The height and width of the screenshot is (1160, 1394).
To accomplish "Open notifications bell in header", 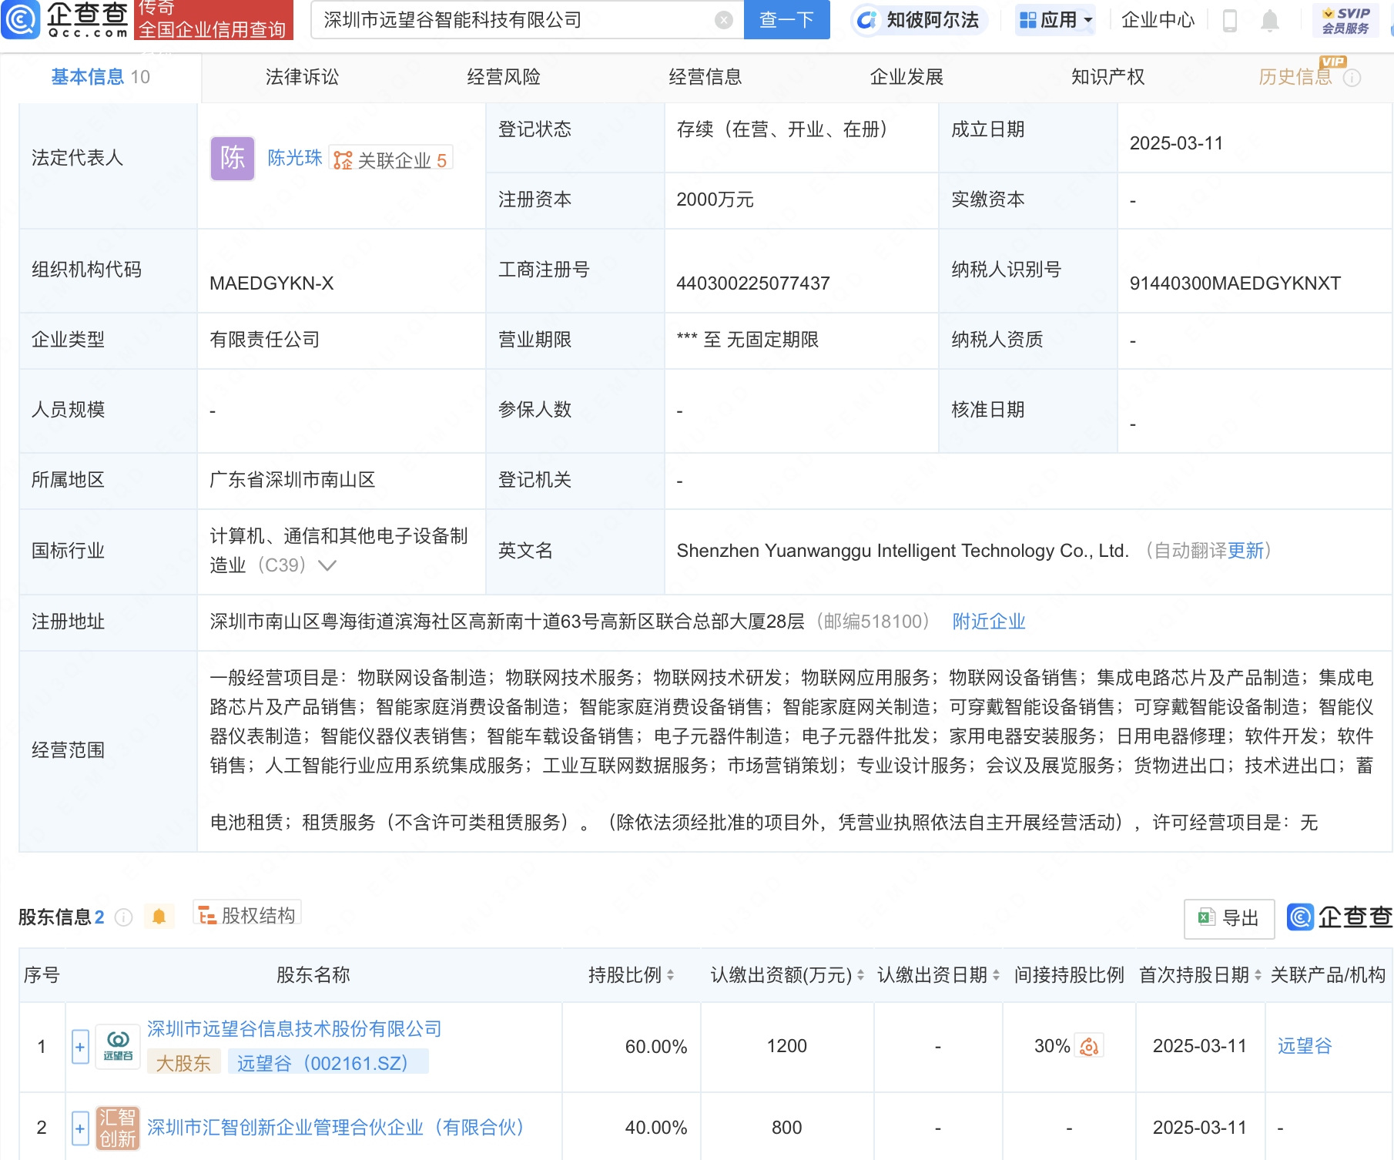I will (x=1270, y=21).
